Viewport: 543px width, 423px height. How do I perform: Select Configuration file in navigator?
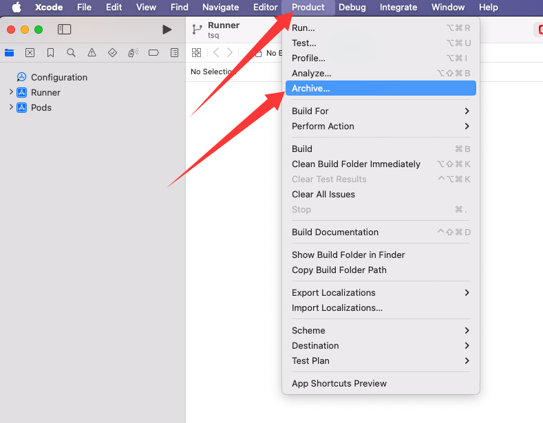pyautogui.click(x=58, y=77)
